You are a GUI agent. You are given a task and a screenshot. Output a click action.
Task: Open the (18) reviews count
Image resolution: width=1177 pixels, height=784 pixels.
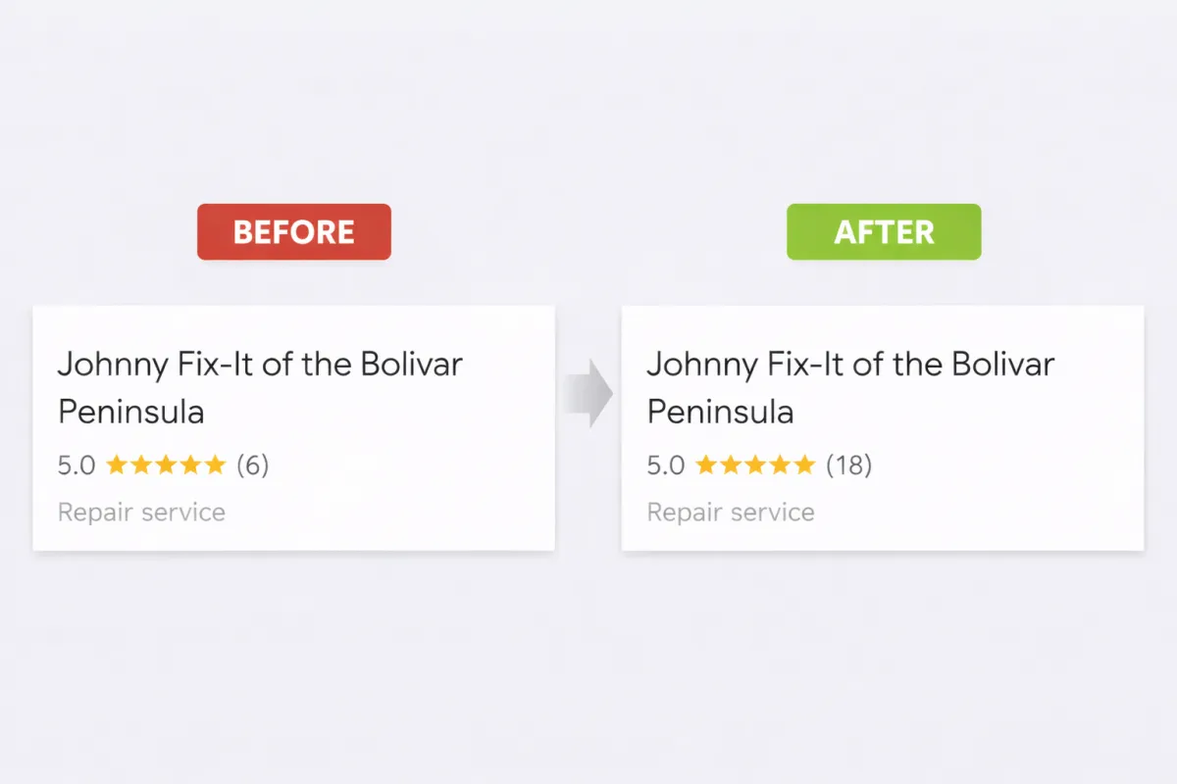pos(848,465)
